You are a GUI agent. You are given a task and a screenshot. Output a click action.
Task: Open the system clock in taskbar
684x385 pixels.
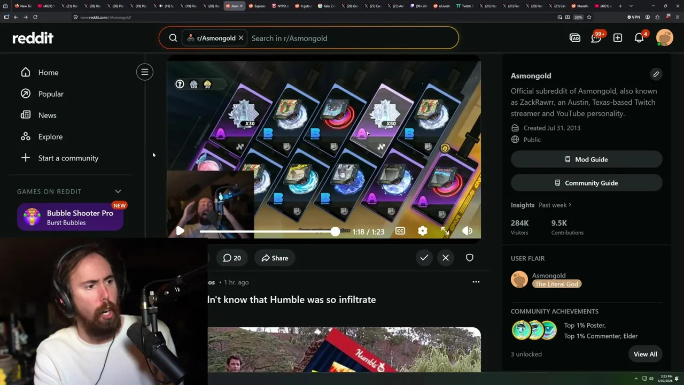665,379
